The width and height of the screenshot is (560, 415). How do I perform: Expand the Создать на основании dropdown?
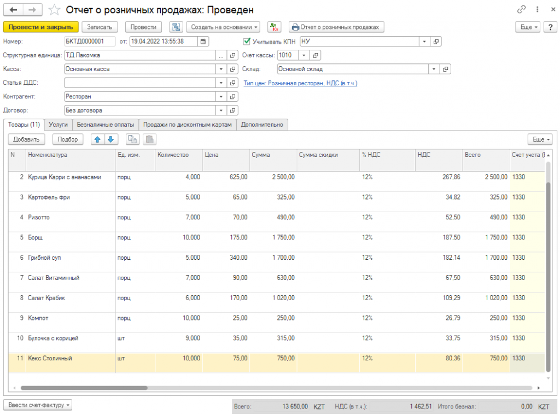pyautogui.click(x=223, y=27)
